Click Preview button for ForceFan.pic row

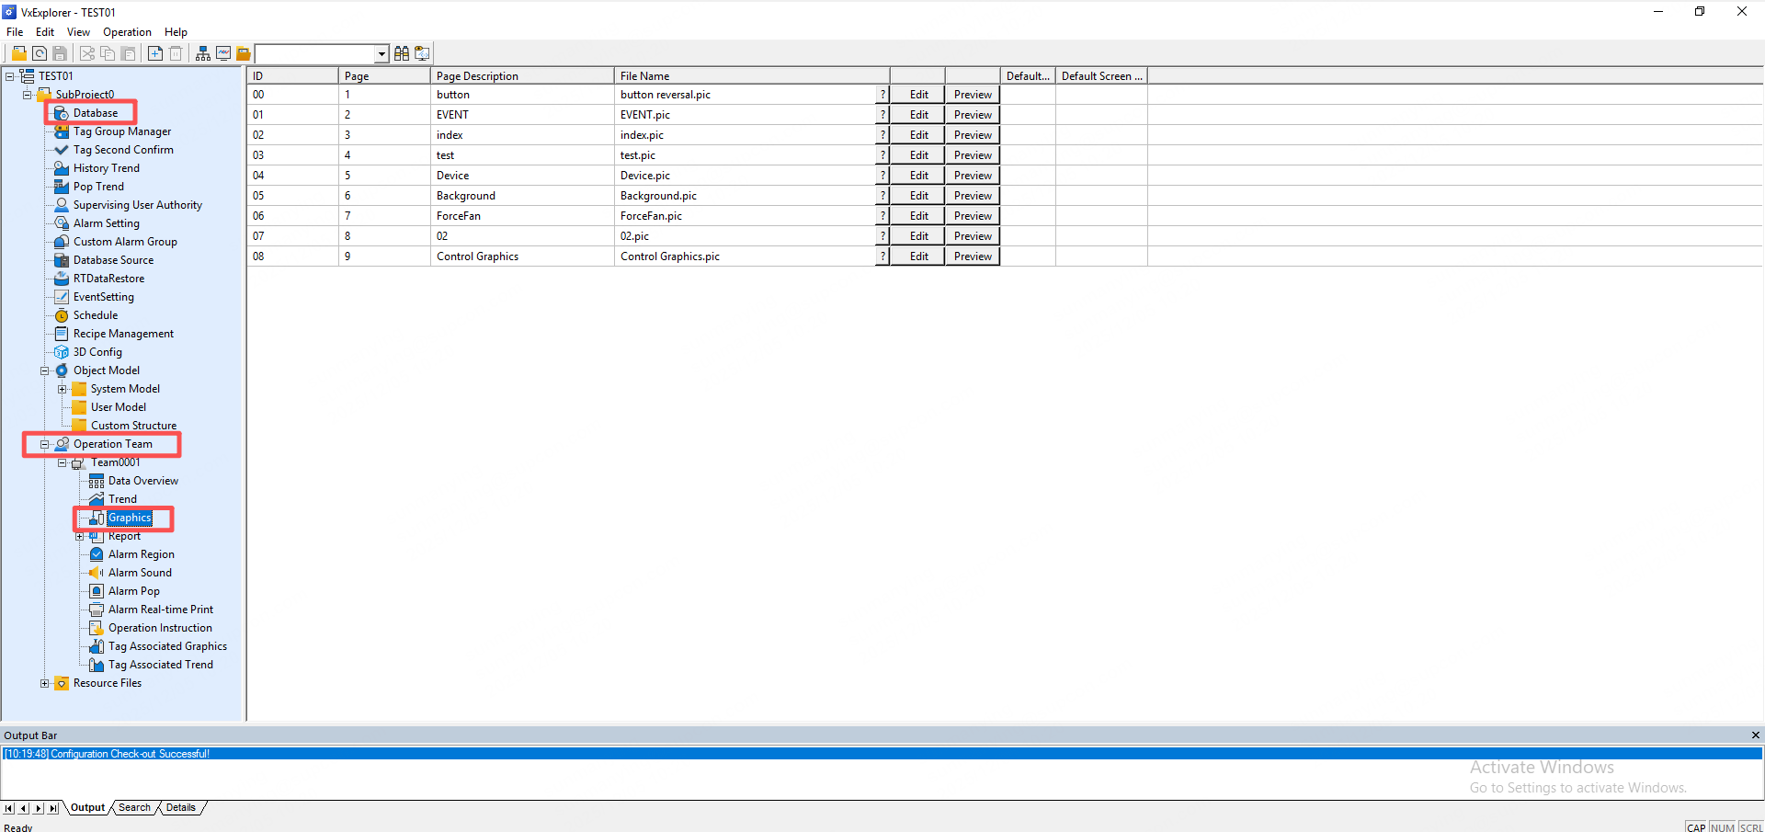(x=973, y=216)
